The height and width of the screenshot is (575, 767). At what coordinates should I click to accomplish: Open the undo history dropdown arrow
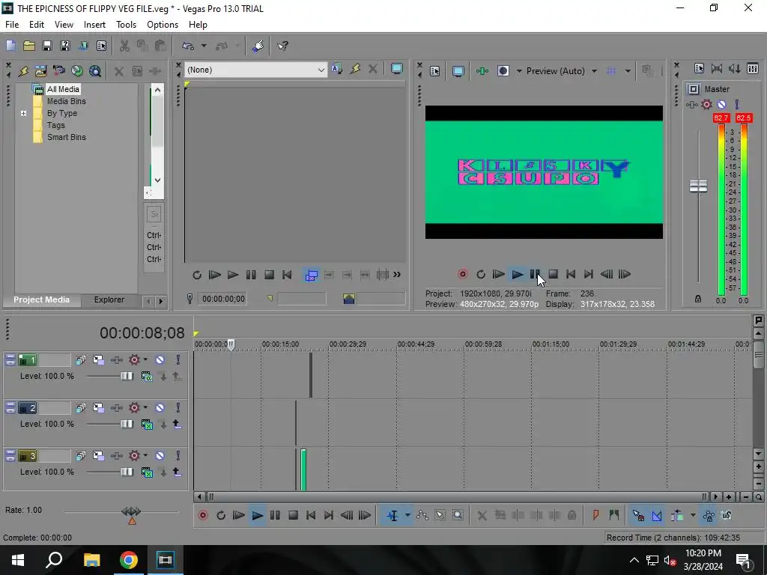(x=204, y=46)
